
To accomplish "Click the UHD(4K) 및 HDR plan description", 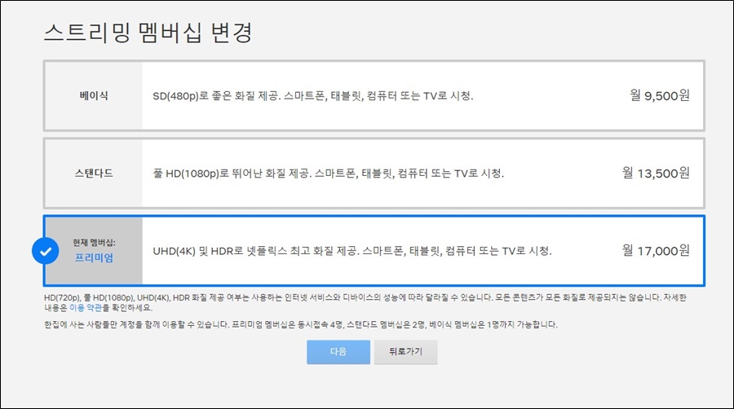I will coord(352,252).
